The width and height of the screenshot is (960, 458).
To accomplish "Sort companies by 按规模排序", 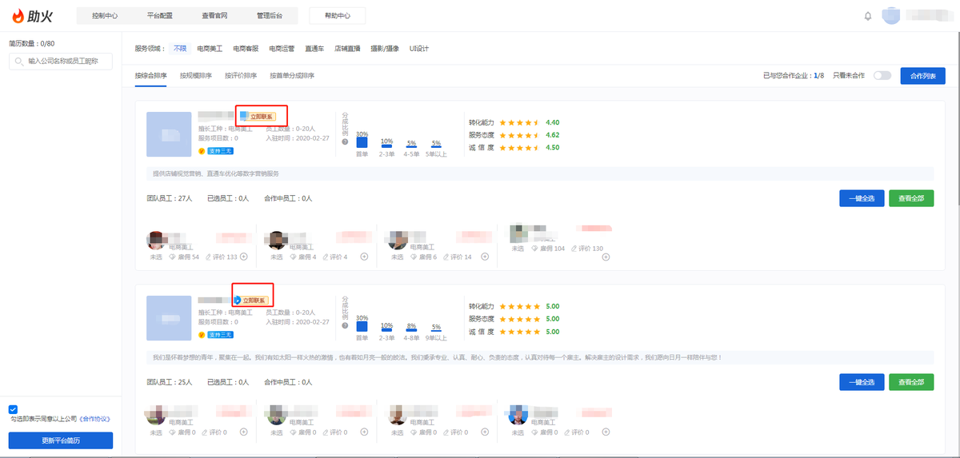I will point(196,76).
